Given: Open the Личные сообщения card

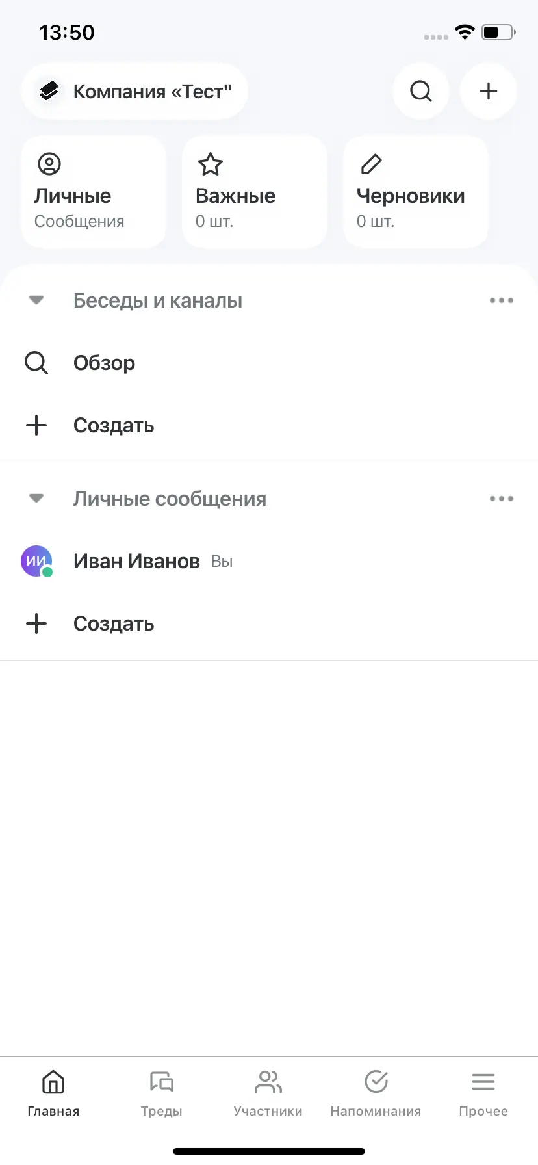Looking at the screenshot, I should pos(94,192).
